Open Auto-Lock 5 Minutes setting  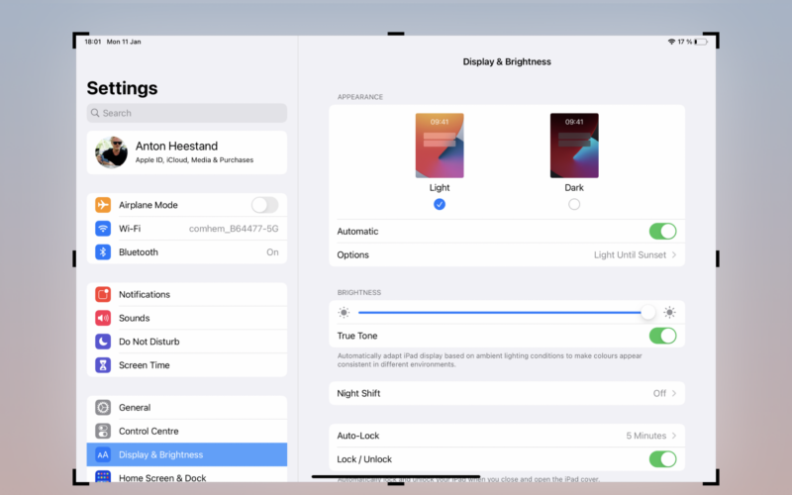pos(506,436)
